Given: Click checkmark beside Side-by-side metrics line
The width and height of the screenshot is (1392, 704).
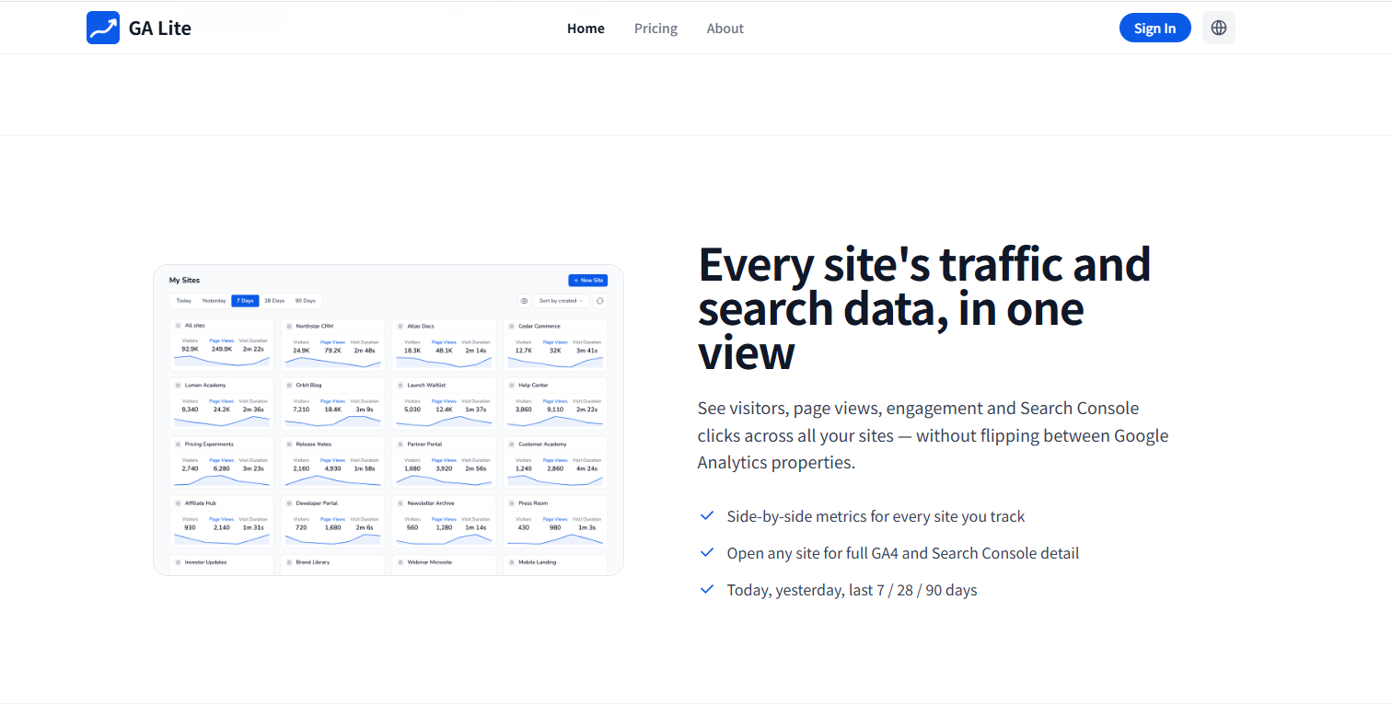Looking at the screenshot, I should (x=707, y=516).
